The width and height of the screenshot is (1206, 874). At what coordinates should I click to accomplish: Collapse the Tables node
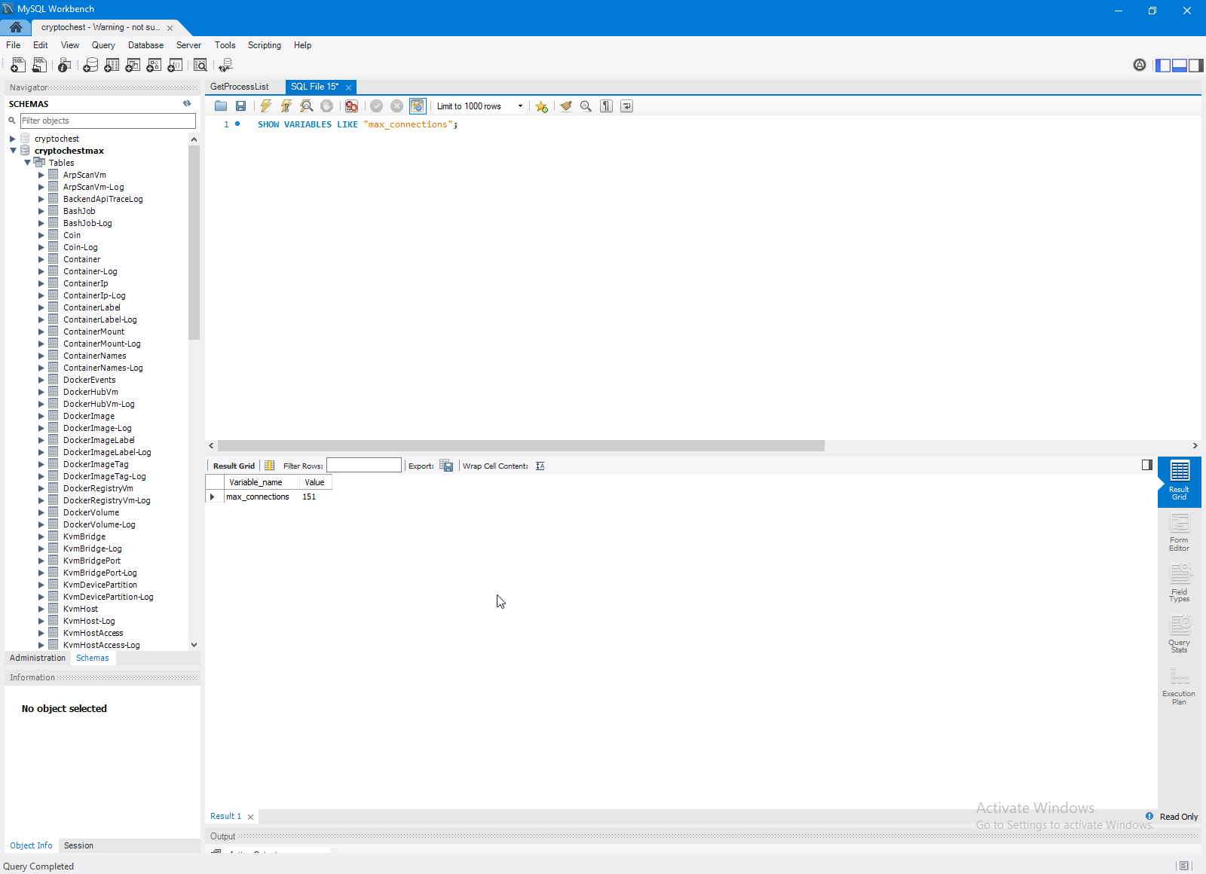[27, 163]
